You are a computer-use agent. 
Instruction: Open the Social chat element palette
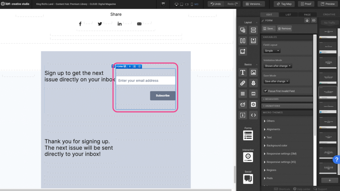click(x=248, y=179)
